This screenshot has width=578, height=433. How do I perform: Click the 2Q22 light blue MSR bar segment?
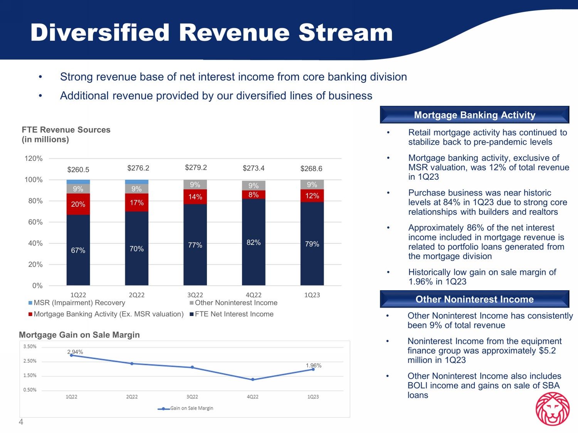[136, 182]
